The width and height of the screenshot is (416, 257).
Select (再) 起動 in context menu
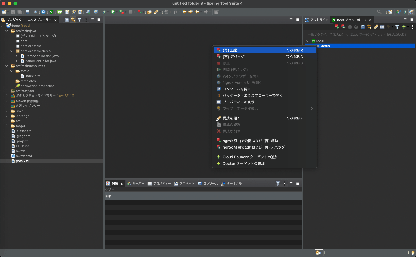(264, 50)
